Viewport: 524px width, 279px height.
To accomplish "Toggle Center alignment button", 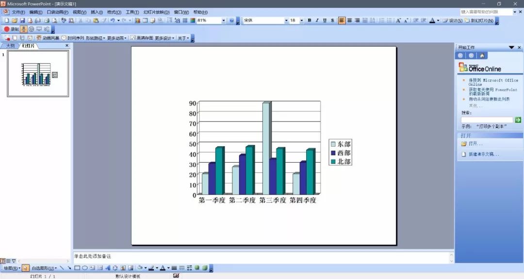I will (349, 20).
